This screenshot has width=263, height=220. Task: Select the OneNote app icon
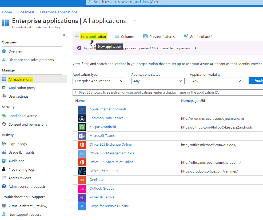click(82, 180)
